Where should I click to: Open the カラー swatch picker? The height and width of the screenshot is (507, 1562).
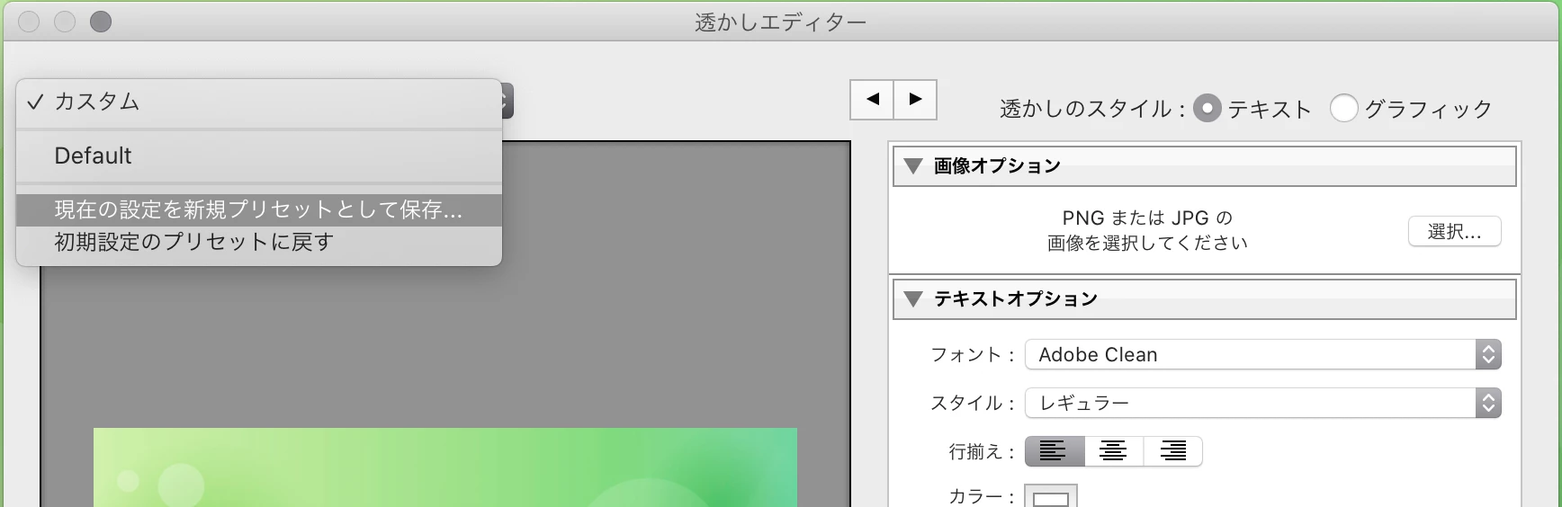[x=1051, y=497]
